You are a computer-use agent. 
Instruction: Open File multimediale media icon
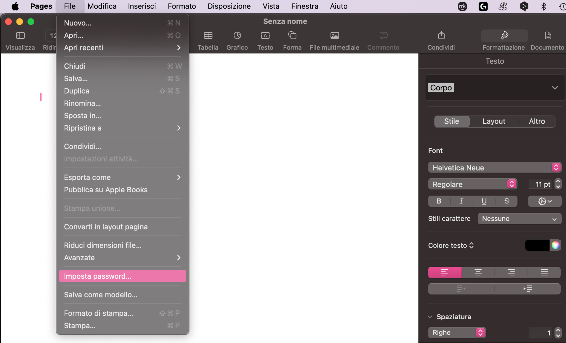(x=334, y=35)
